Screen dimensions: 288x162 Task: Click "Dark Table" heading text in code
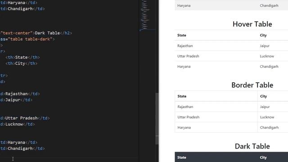pyautogui.click(x=47, y=33)
